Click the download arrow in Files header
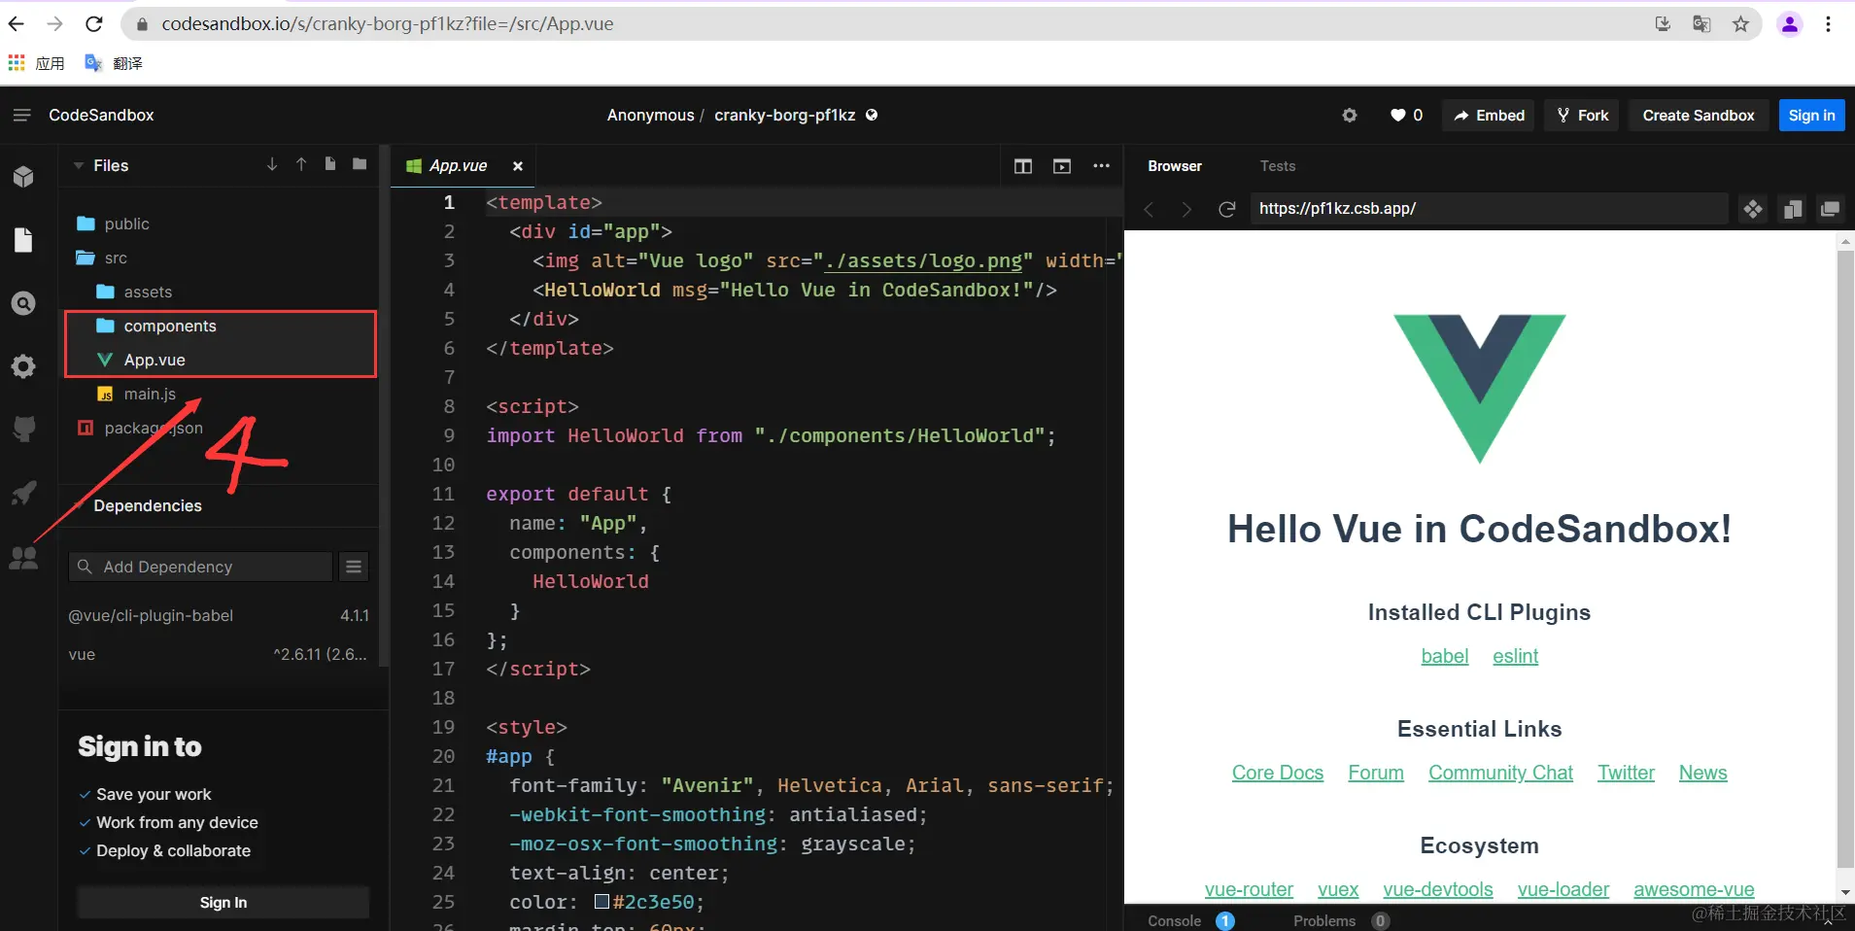Viewport: 1855px width, 931px height. pyautogui.click(x=272, y=164)
